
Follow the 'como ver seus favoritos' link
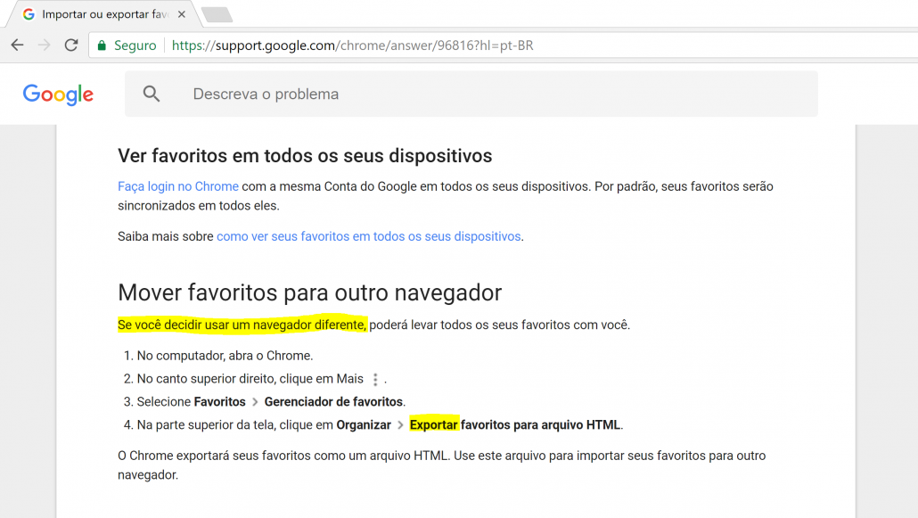(368, 235)
